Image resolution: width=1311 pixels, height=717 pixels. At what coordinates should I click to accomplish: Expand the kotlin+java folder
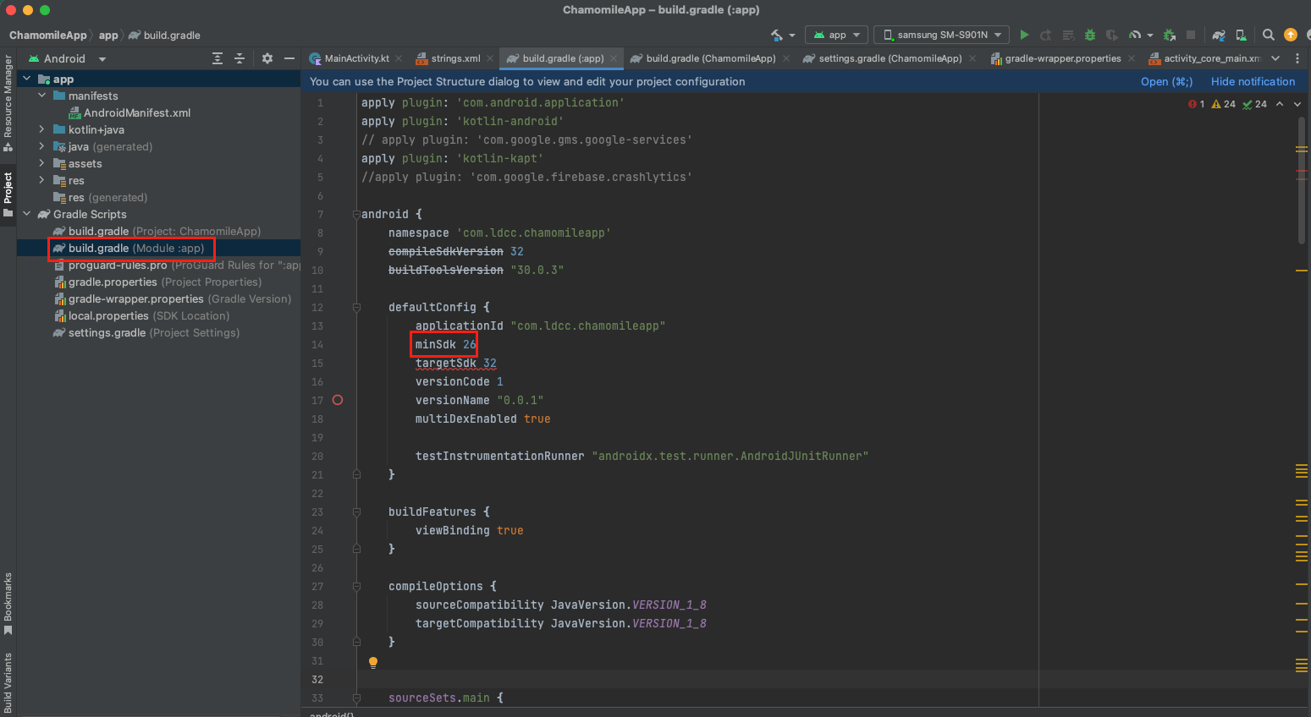[x=41, y=129]
